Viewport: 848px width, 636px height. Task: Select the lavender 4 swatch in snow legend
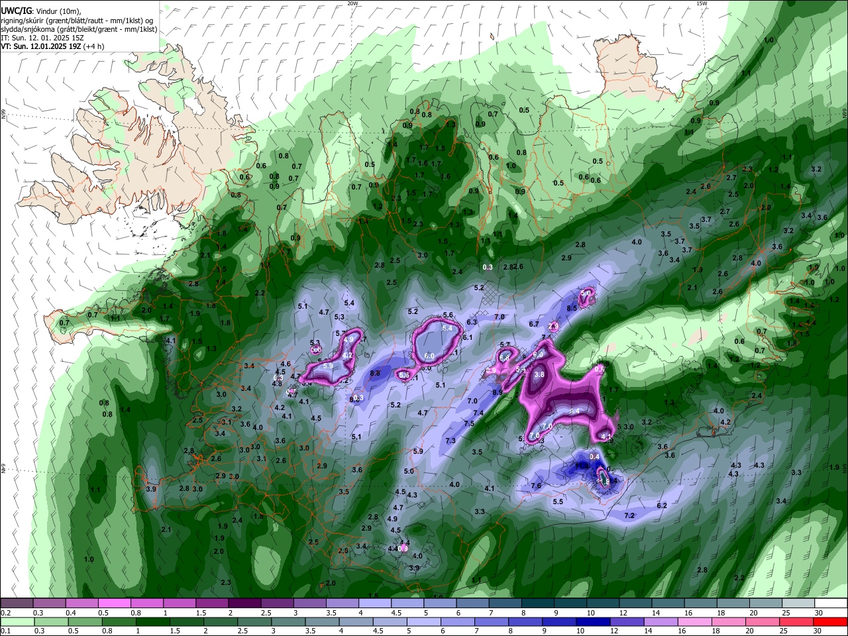pos(375,603)
